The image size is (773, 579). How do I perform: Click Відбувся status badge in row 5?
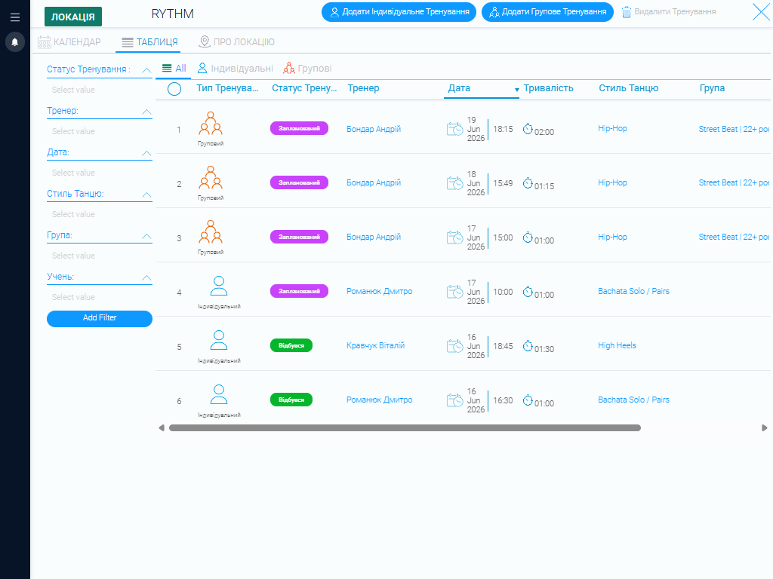[x=291, y=345]
